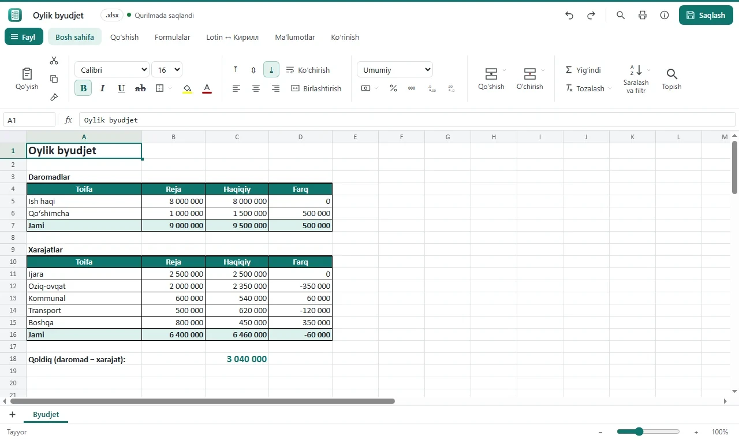Open the font size 16 dropdown
739x439 pixels.
pos(167,70)
